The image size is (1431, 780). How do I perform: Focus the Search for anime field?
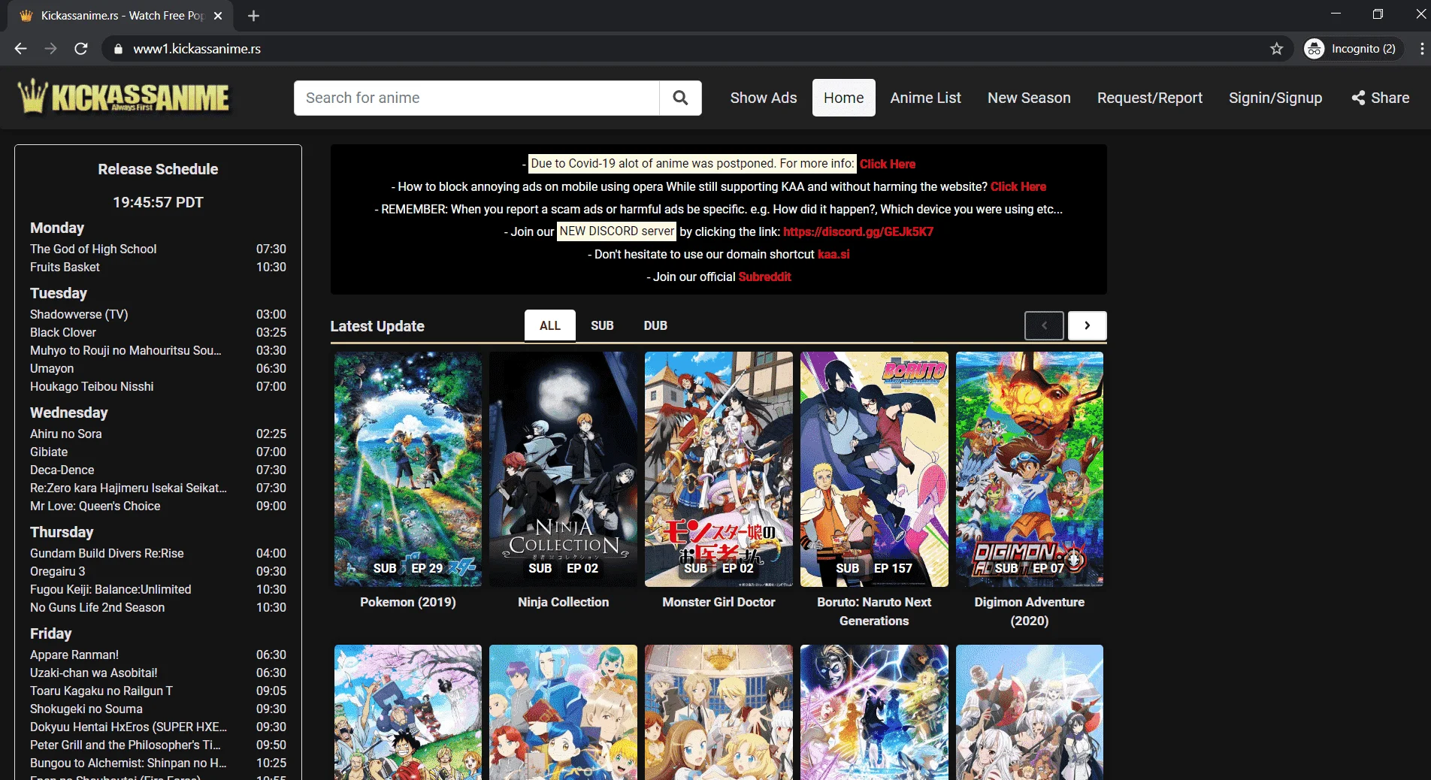tap(476, 98)
